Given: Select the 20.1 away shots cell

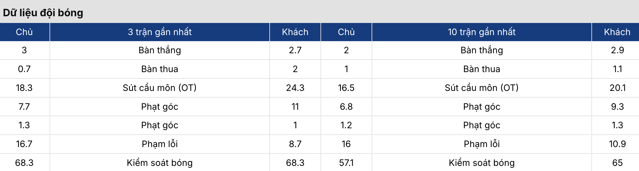Looking at the screenshot, I should (617, 88).
